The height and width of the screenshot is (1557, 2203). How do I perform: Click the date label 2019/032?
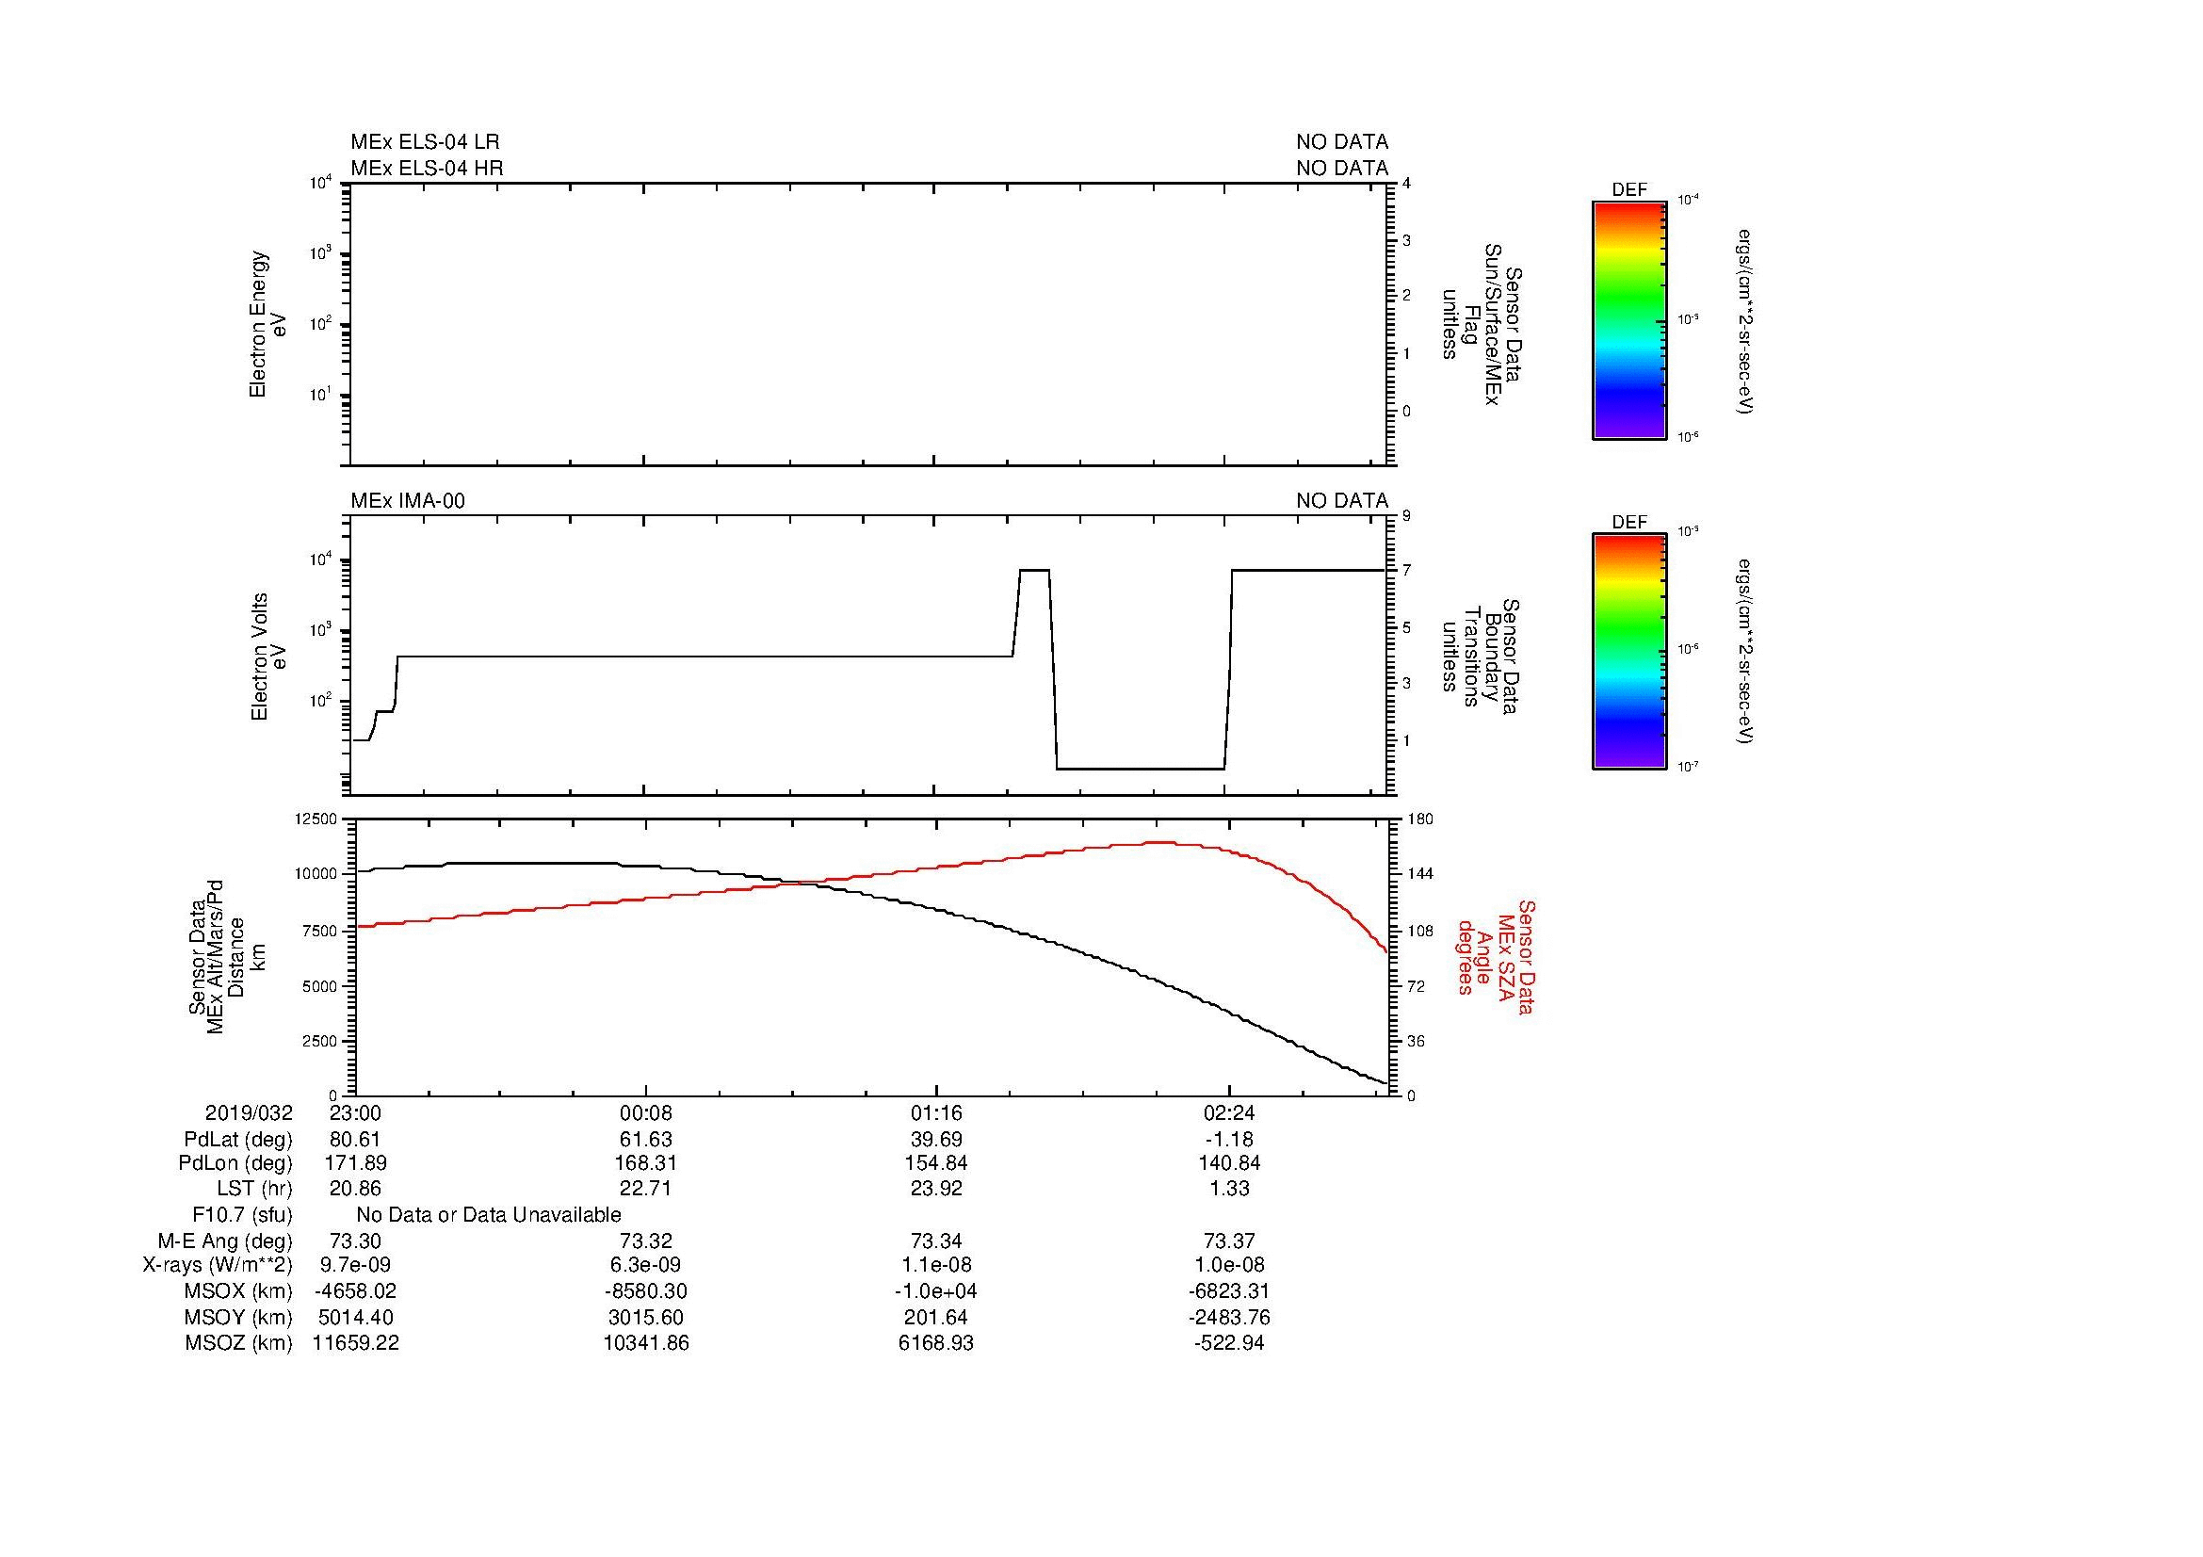pyautogui.click(x=249, y=1112)
